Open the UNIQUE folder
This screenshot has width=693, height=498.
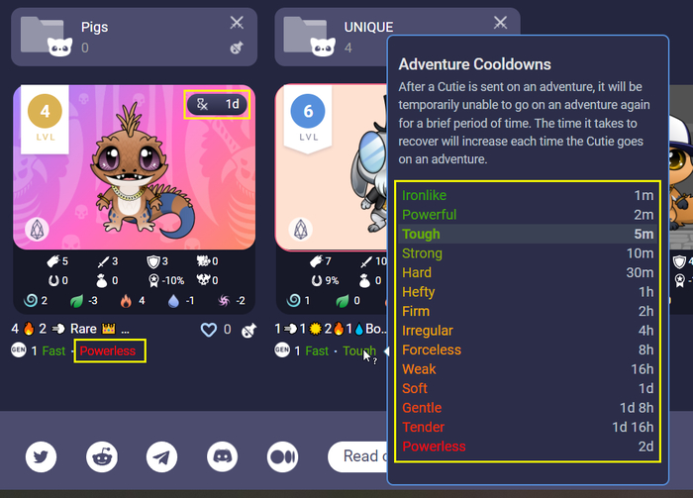click(331, 37)
